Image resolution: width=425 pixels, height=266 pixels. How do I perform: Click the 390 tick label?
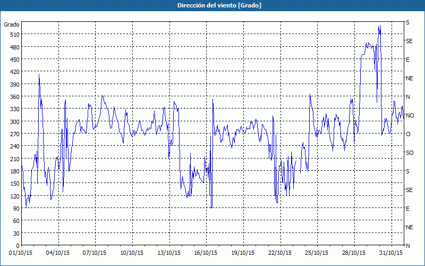[15, 84]
